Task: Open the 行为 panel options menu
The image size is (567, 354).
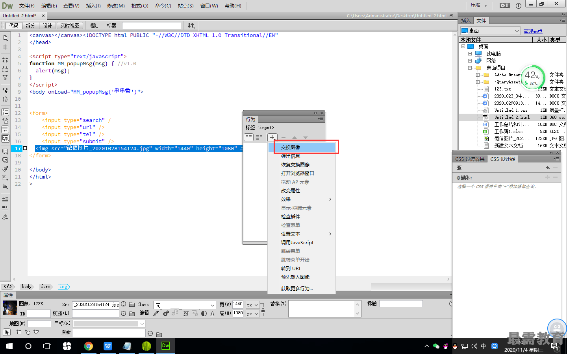Action: tap(321, 119)
